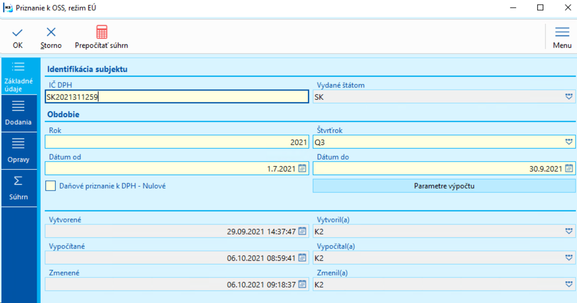
Task: Open calendar picker for Dátum od
Action: 302,168
